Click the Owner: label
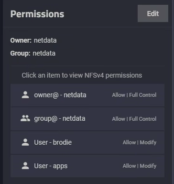Screen dimensions: 174x184 pyautogui.click(x=21, y=40)
